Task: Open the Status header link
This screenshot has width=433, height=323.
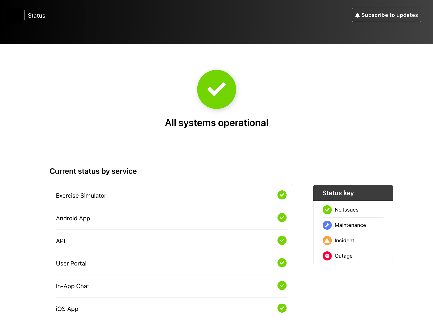Action: coord(37,16)
